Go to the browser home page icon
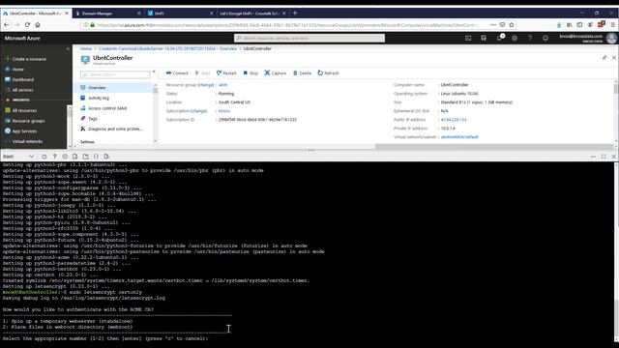The height and width of the screenshot is (348, 619). pos(38,24)
